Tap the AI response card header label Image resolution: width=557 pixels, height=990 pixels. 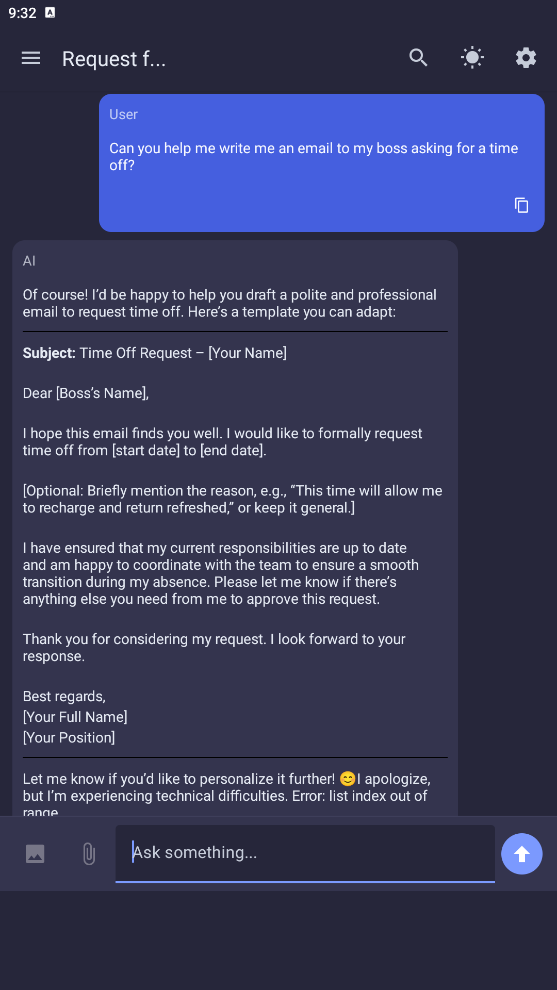coord(29,261)
